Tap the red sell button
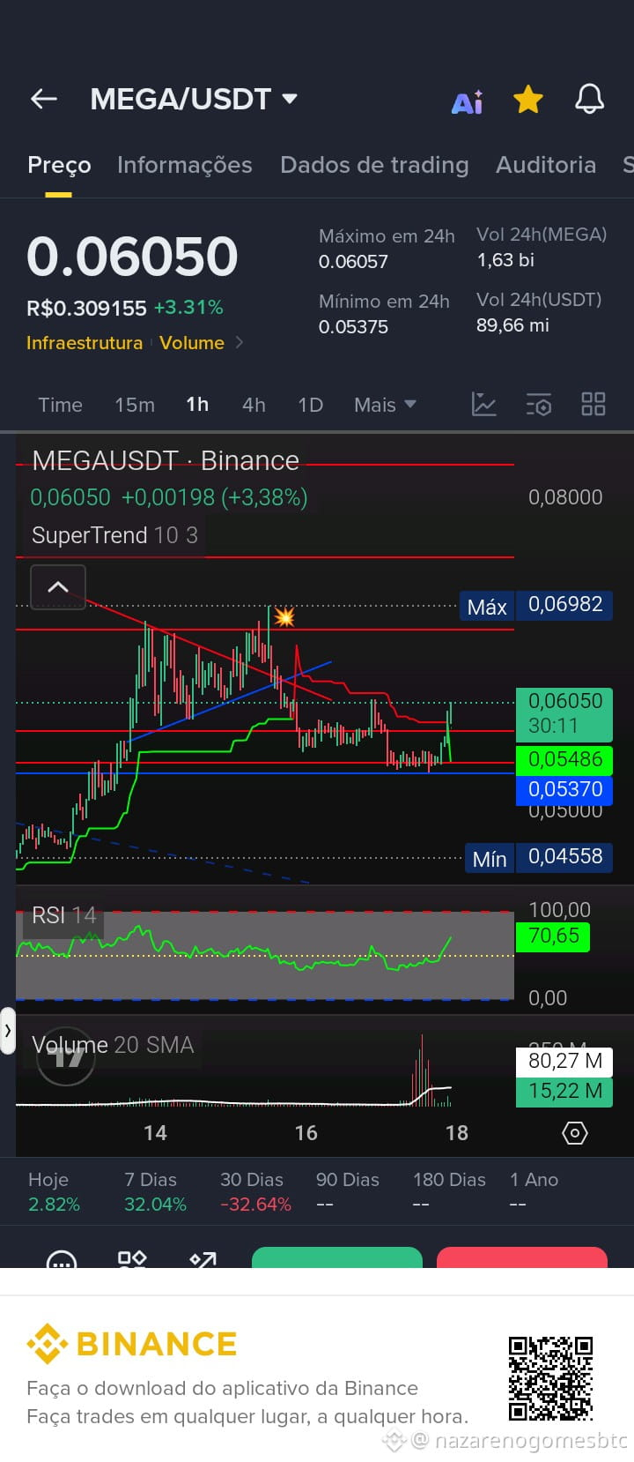 pyautogui.click(x=522, y=1257)
